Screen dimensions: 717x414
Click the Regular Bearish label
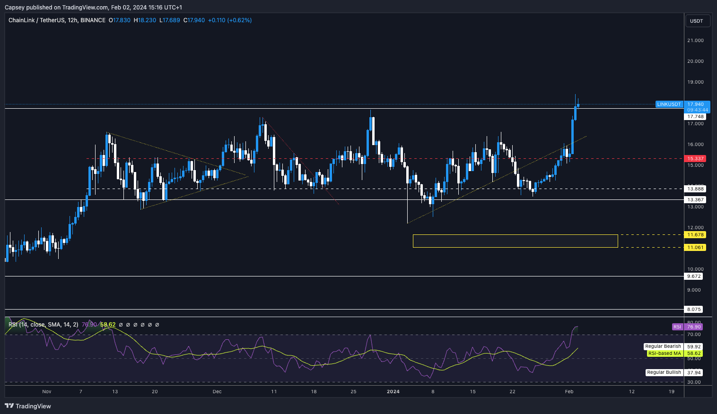pyautogui.click(x=663, y=346)
